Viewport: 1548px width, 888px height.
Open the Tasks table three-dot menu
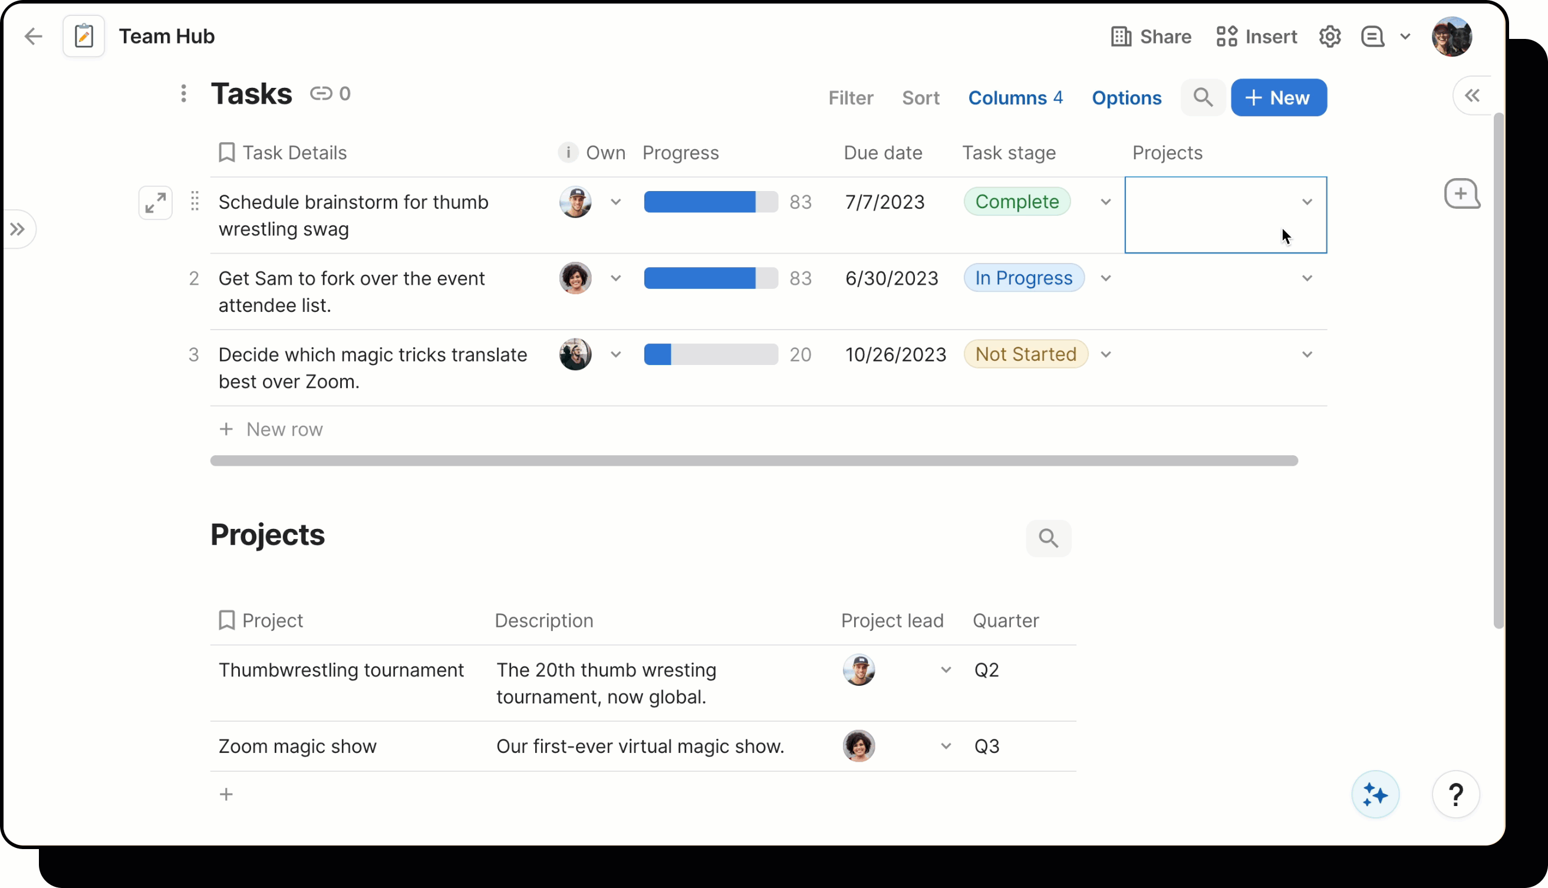coord(183,94)
